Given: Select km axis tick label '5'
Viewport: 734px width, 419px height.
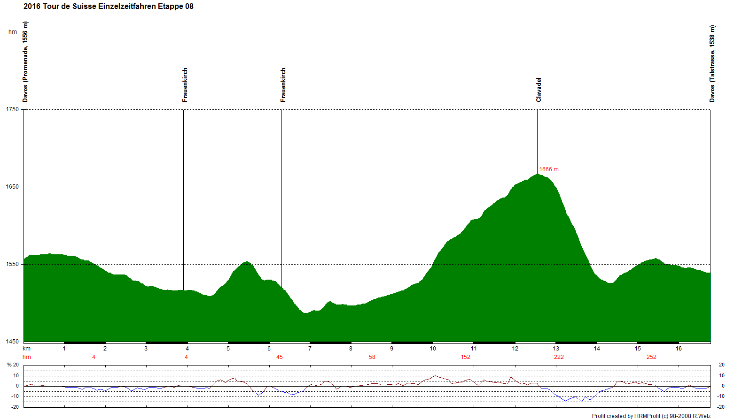Looking at the screenshot, I should (228, 349).
